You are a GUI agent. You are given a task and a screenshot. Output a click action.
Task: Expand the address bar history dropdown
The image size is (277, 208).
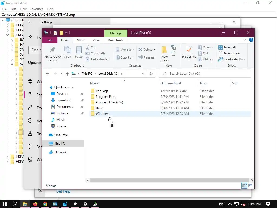click(143, 74)
